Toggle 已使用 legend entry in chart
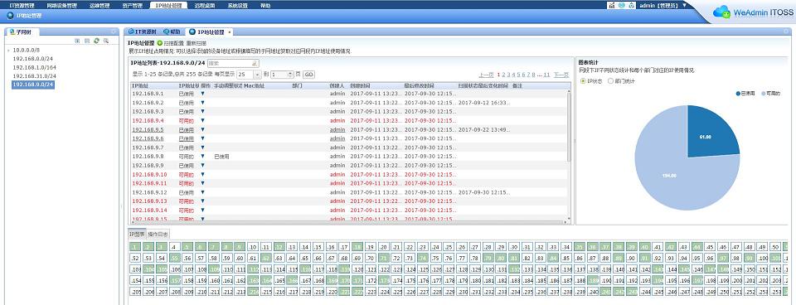Screen dimensions: 796x305 click(745, 94)
